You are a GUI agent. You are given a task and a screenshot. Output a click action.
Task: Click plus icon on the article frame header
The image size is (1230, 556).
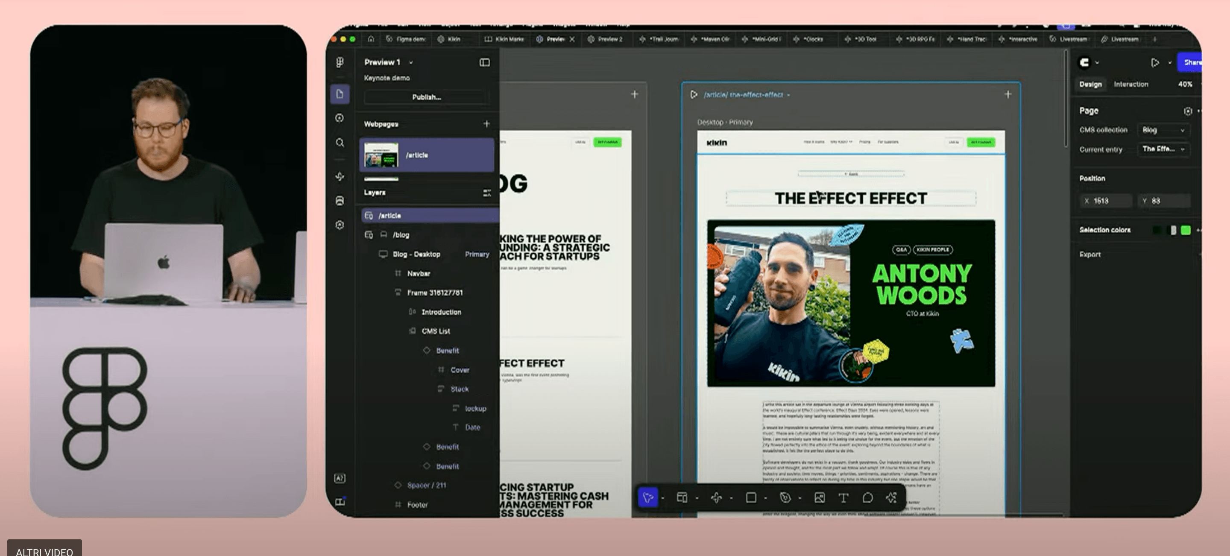point(1008,94)
